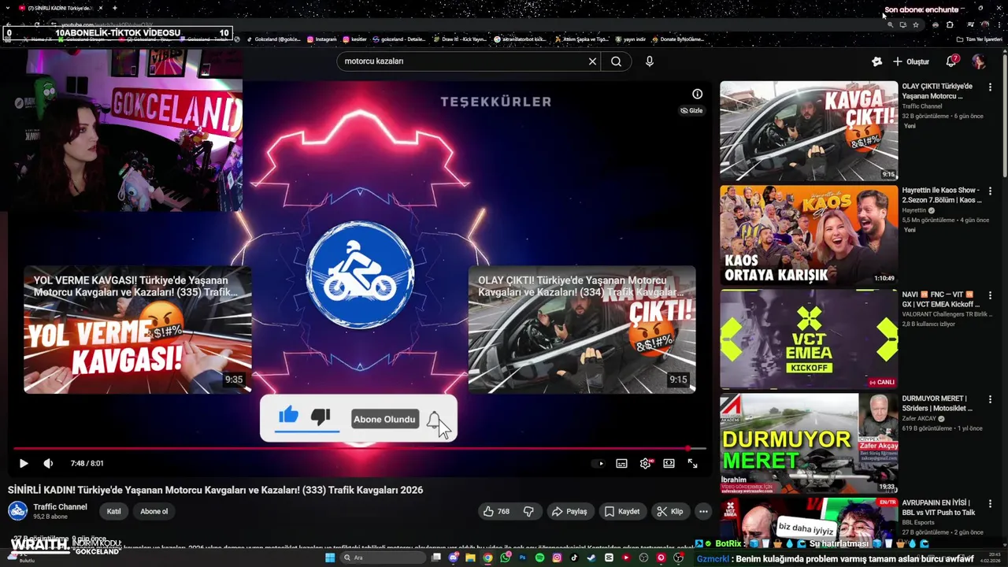
Task: Enter fullscreen mode
Action: coord(692,463)
